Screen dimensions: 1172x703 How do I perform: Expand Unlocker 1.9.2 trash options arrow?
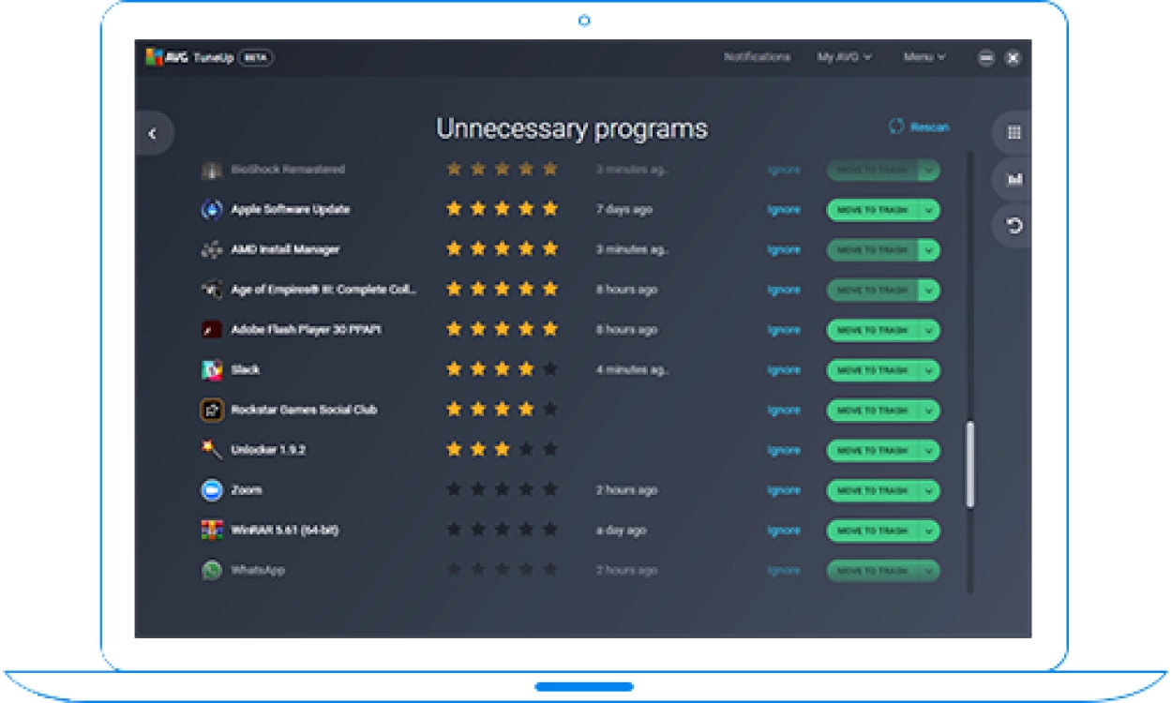pyautogui.click(x=928, y=451)
